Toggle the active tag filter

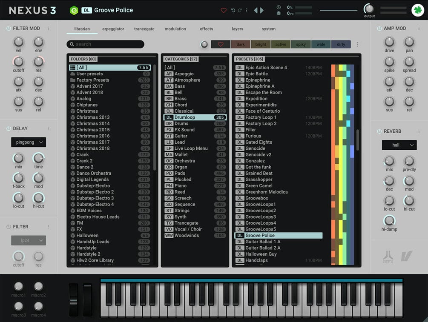pyautogui.click(x=281, y=44)
